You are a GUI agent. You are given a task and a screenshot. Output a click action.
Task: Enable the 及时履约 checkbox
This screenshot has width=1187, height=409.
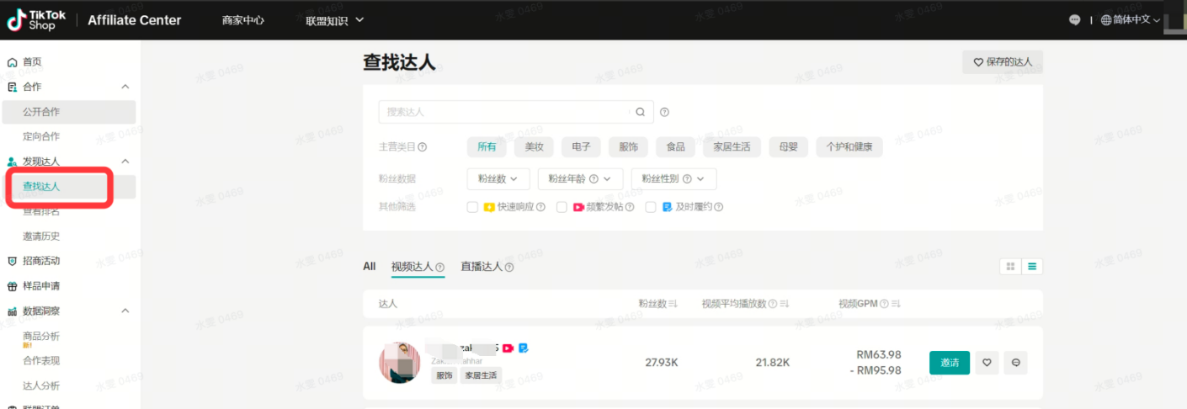tap(651, 207)
